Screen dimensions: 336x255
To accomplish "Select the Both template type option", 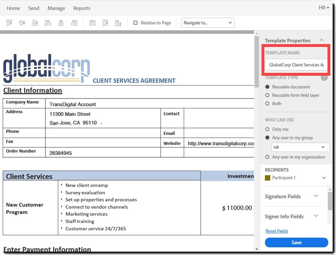I will click(267, 104).
